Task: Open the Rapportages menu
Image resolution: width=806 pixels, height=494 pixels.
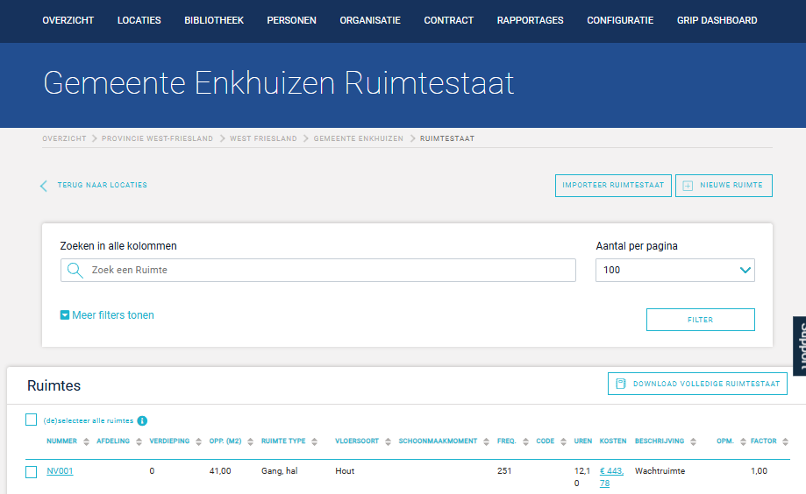Action: (x=530, y=20)
